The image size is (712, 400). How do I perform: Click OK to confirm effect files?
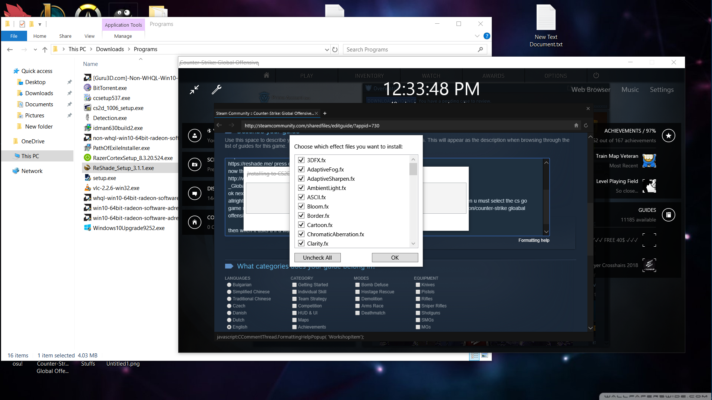tap(395, 257)
